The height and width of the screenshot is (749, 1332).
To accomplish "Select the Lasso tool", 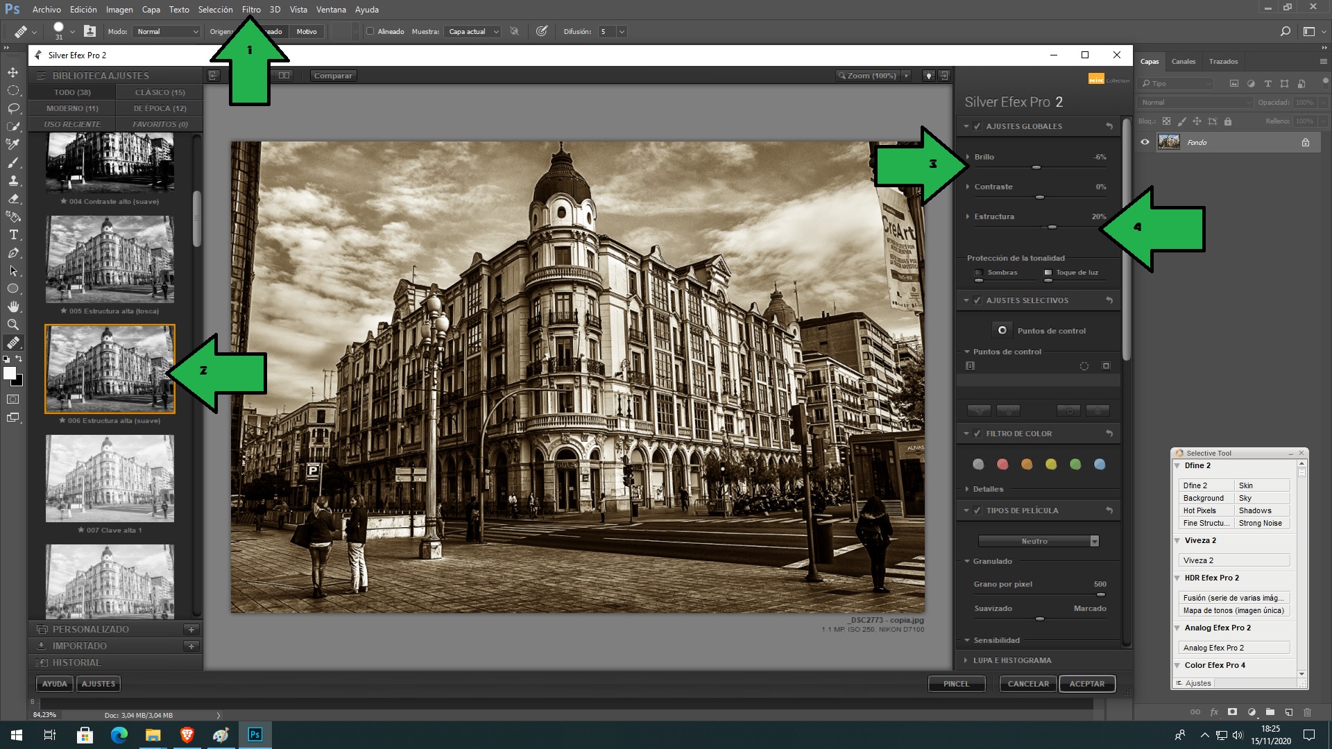I will click(13, 109).
